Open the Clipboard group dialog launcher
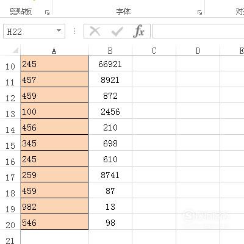Screen dimensions: 244x244 point(47,13)
